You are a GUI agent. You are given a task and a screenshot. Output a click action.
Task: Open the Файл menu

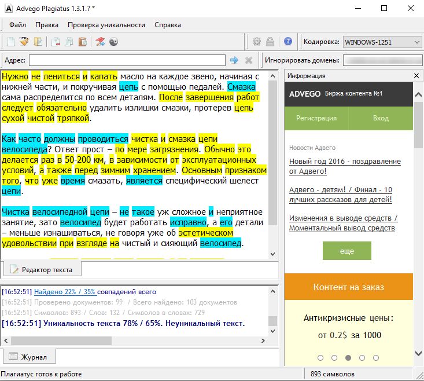[17, 25]
